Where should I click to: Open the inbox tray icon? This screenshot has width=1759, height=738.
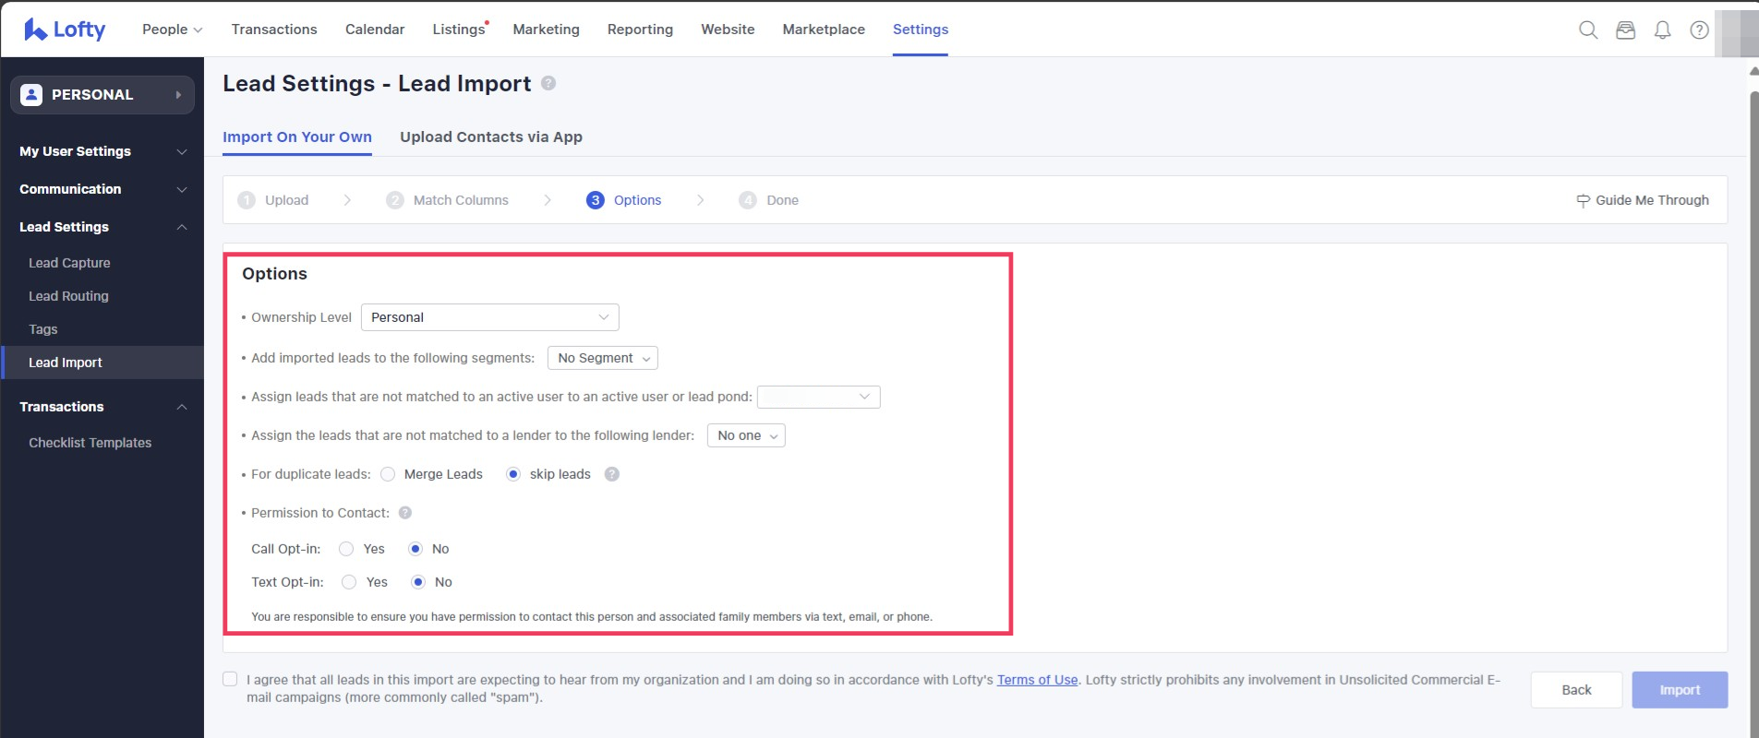[1625, 30]
